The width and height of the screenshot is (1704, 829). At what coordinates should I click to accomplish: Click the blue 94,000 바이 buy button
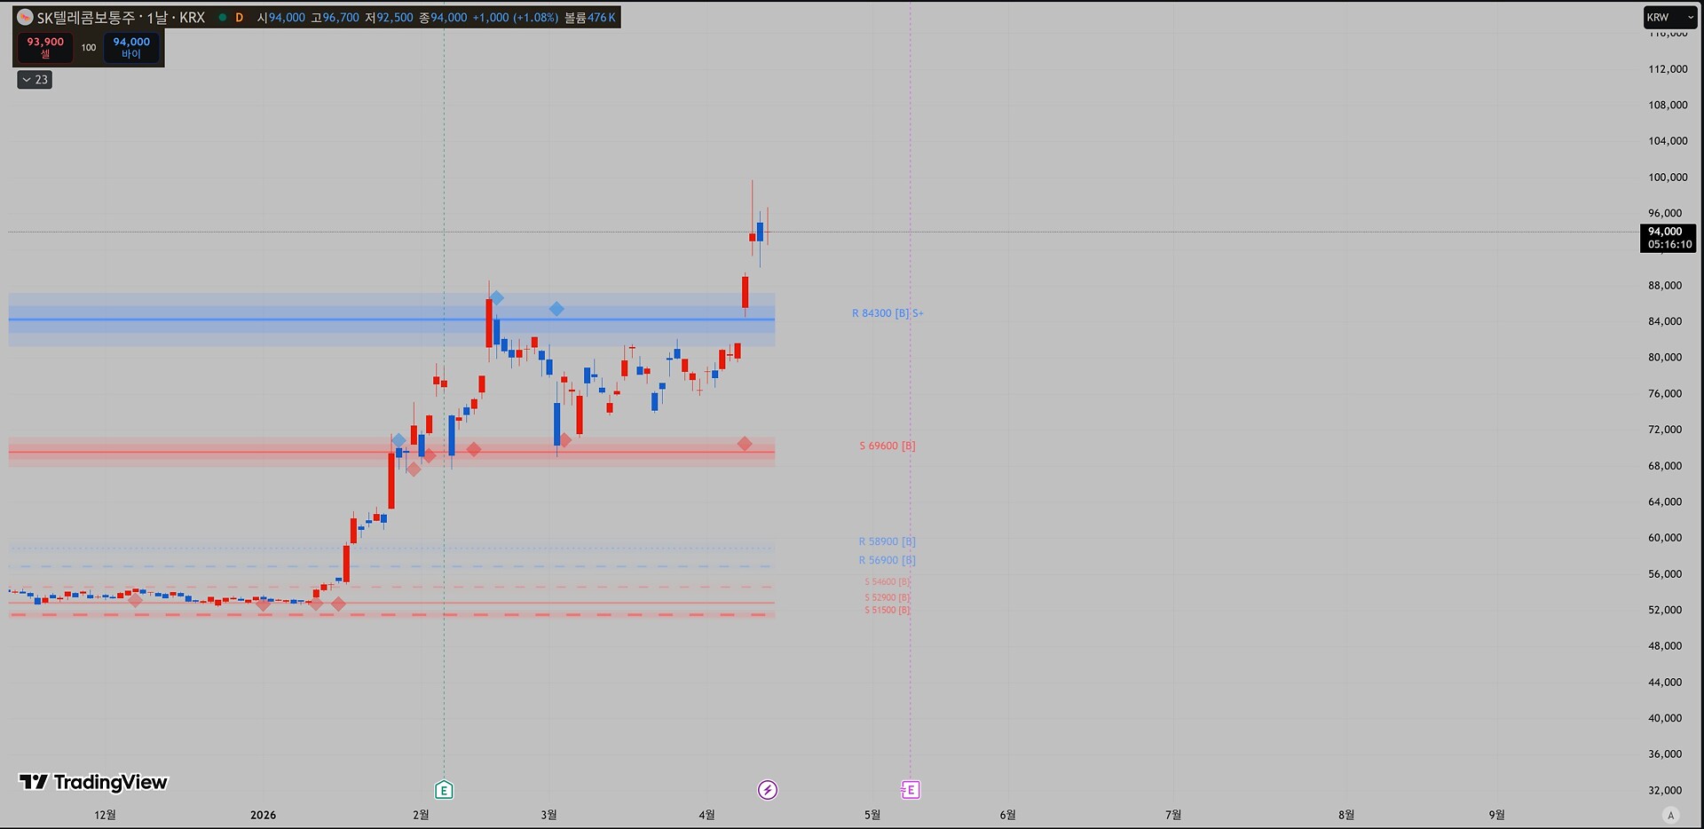tap(131, 47)
